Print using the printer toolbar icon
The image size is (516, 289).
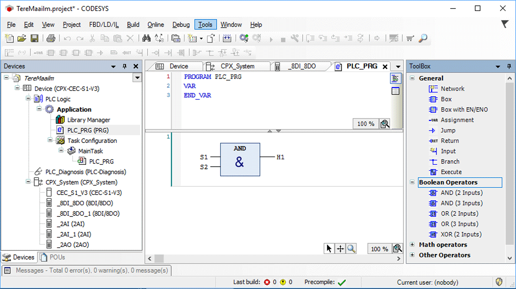[x=51, y=38]
